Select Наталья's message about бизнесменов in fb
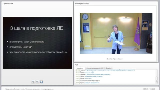160x90 pixels. [93, 74]
